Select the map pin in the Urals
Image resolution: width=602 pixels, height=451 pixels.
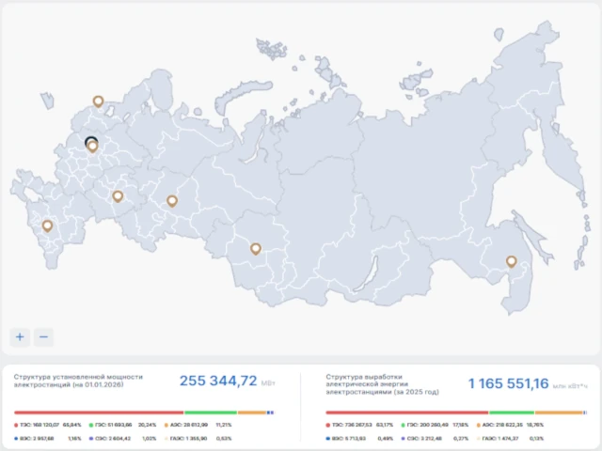[x=172, y=201]
